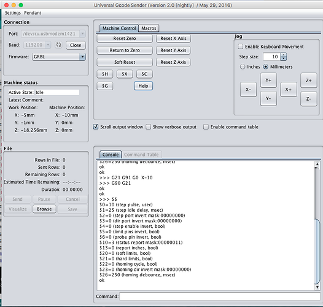Viewport: 323px width, 307px height.
Task: Reset the X Axis
Action: 173,38
